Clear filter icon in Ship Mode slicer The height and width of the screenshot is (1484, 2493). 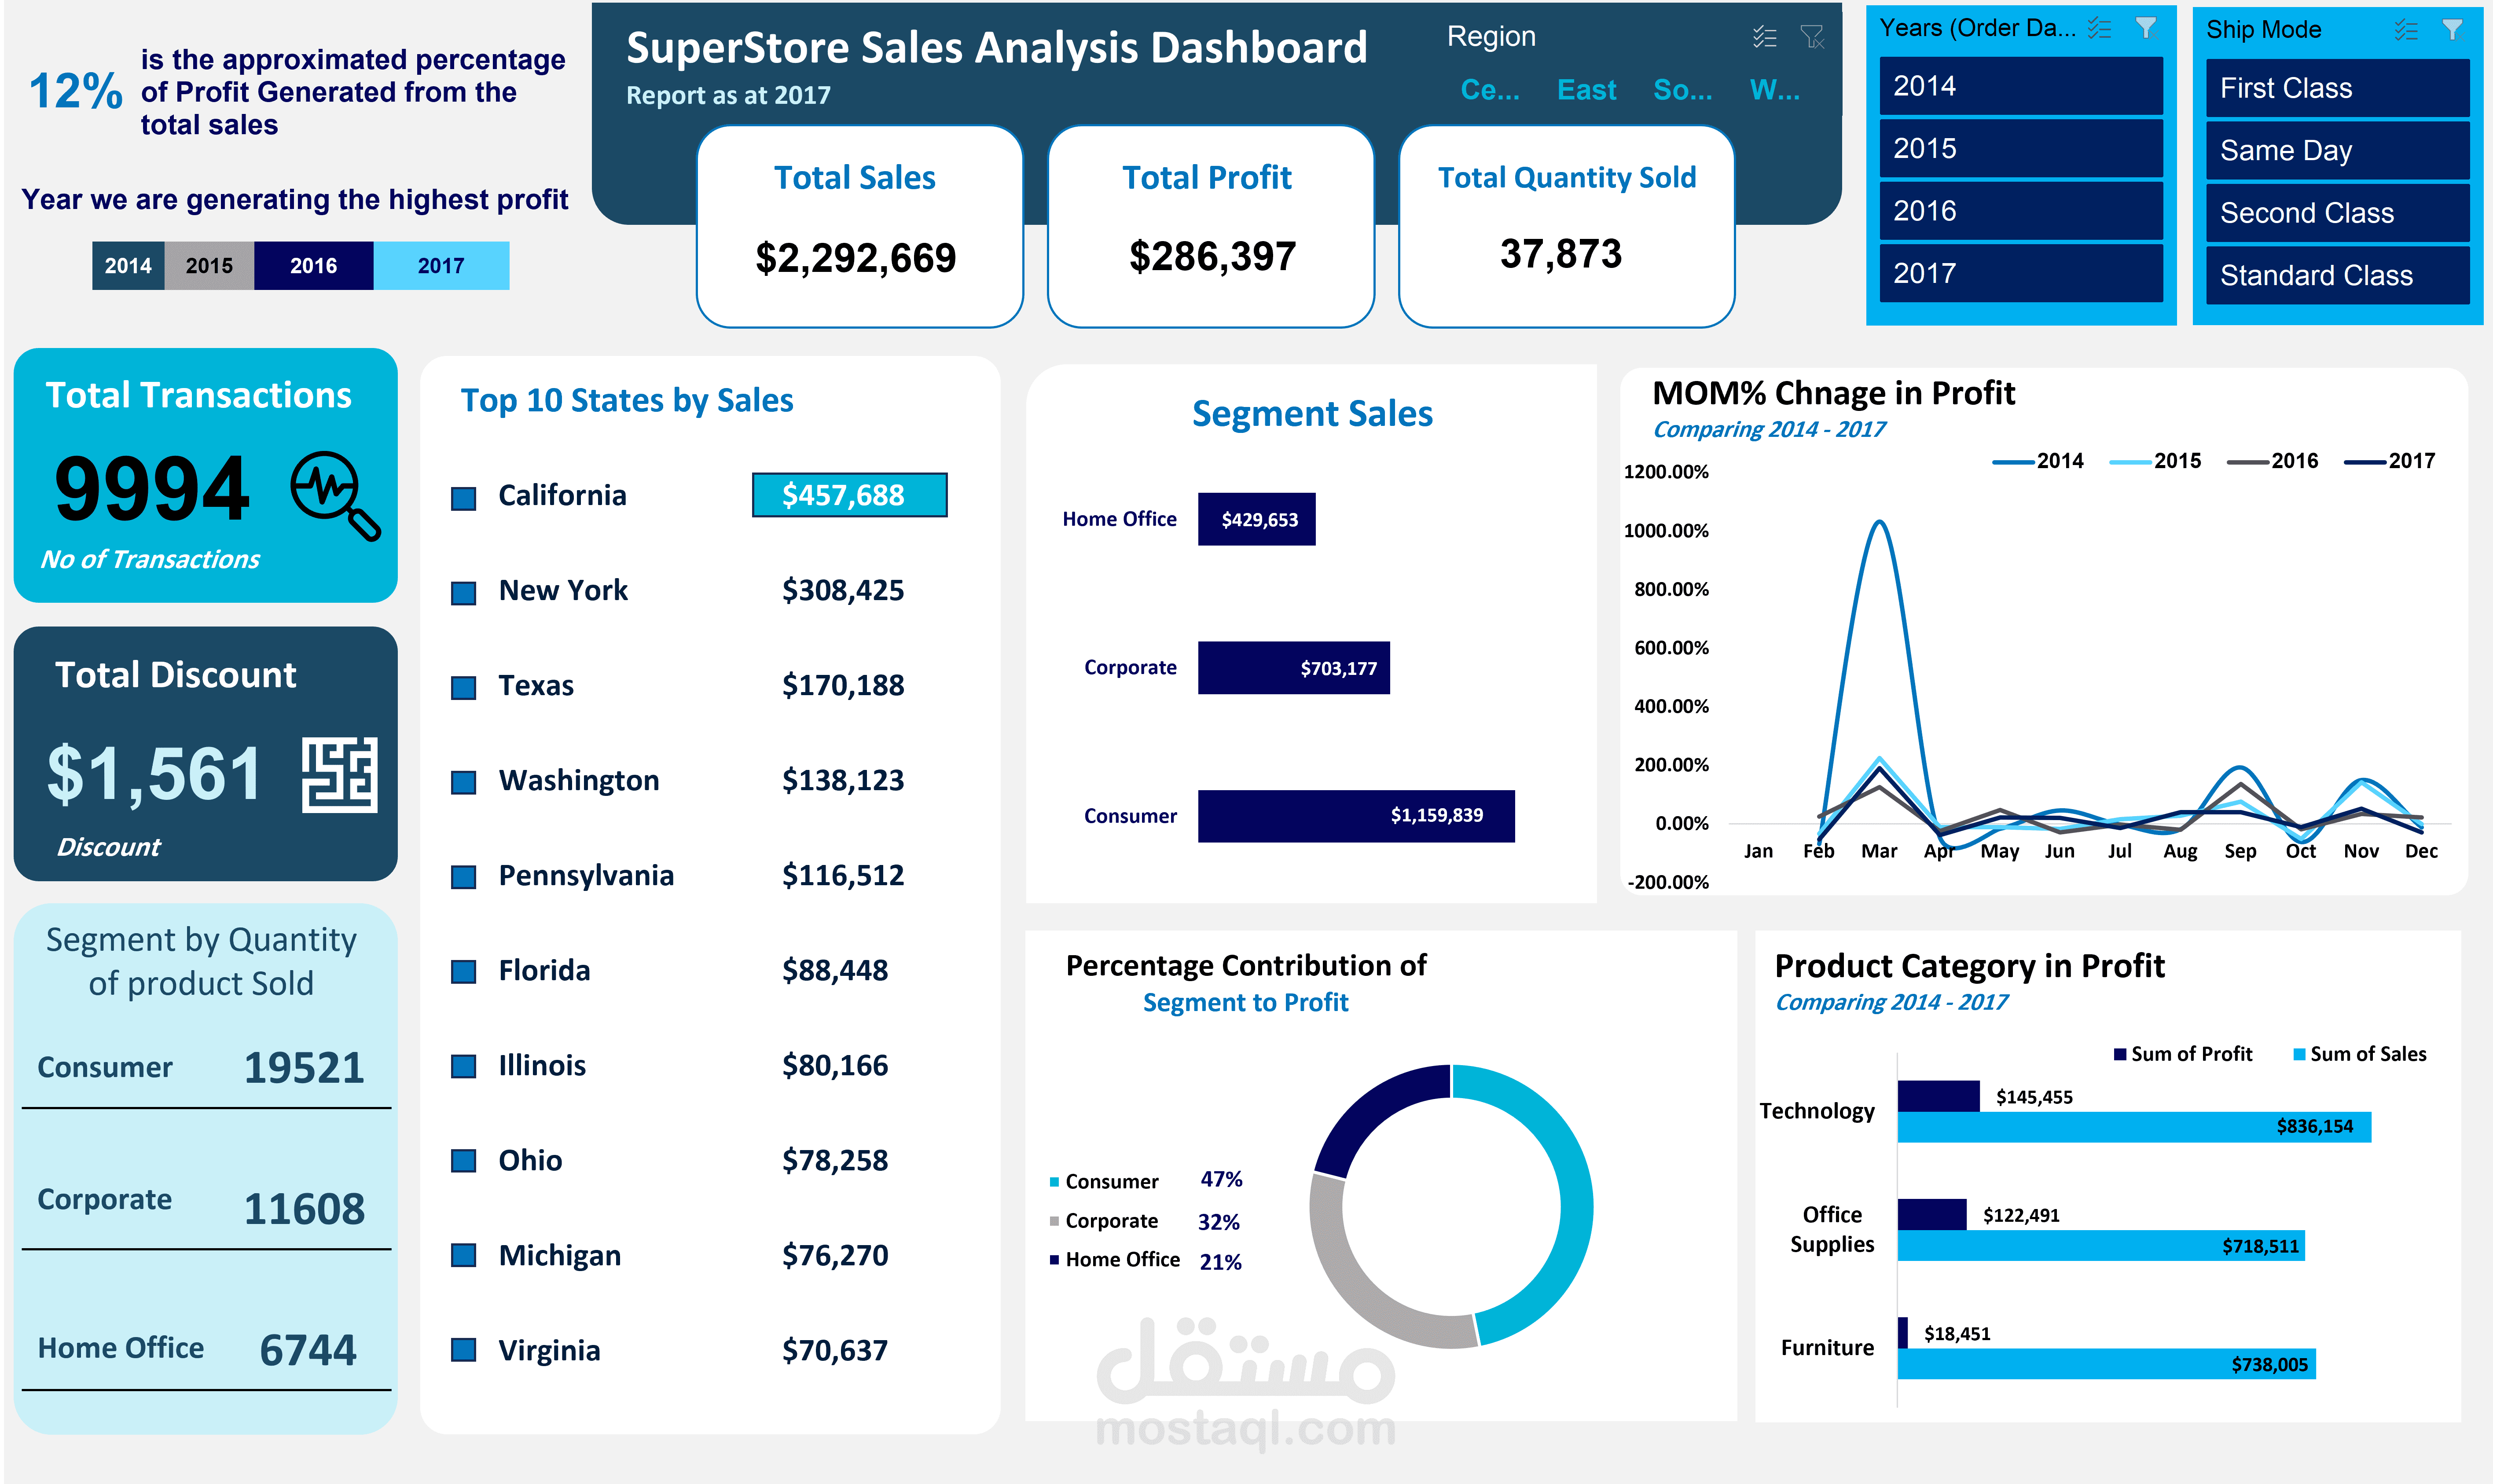(2452, 30)
